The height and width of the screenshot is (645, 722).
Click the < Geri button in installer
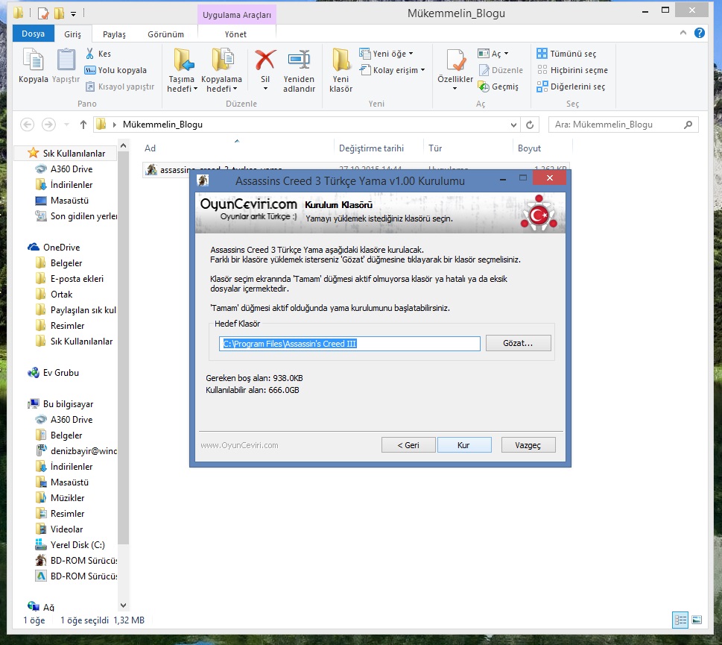pyautogui.click(x=408, y=445)
